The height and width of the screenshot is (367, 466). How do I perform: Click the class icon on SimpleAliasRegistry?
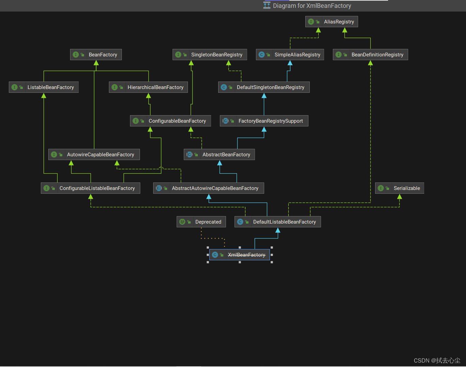(x=261, y=55)
